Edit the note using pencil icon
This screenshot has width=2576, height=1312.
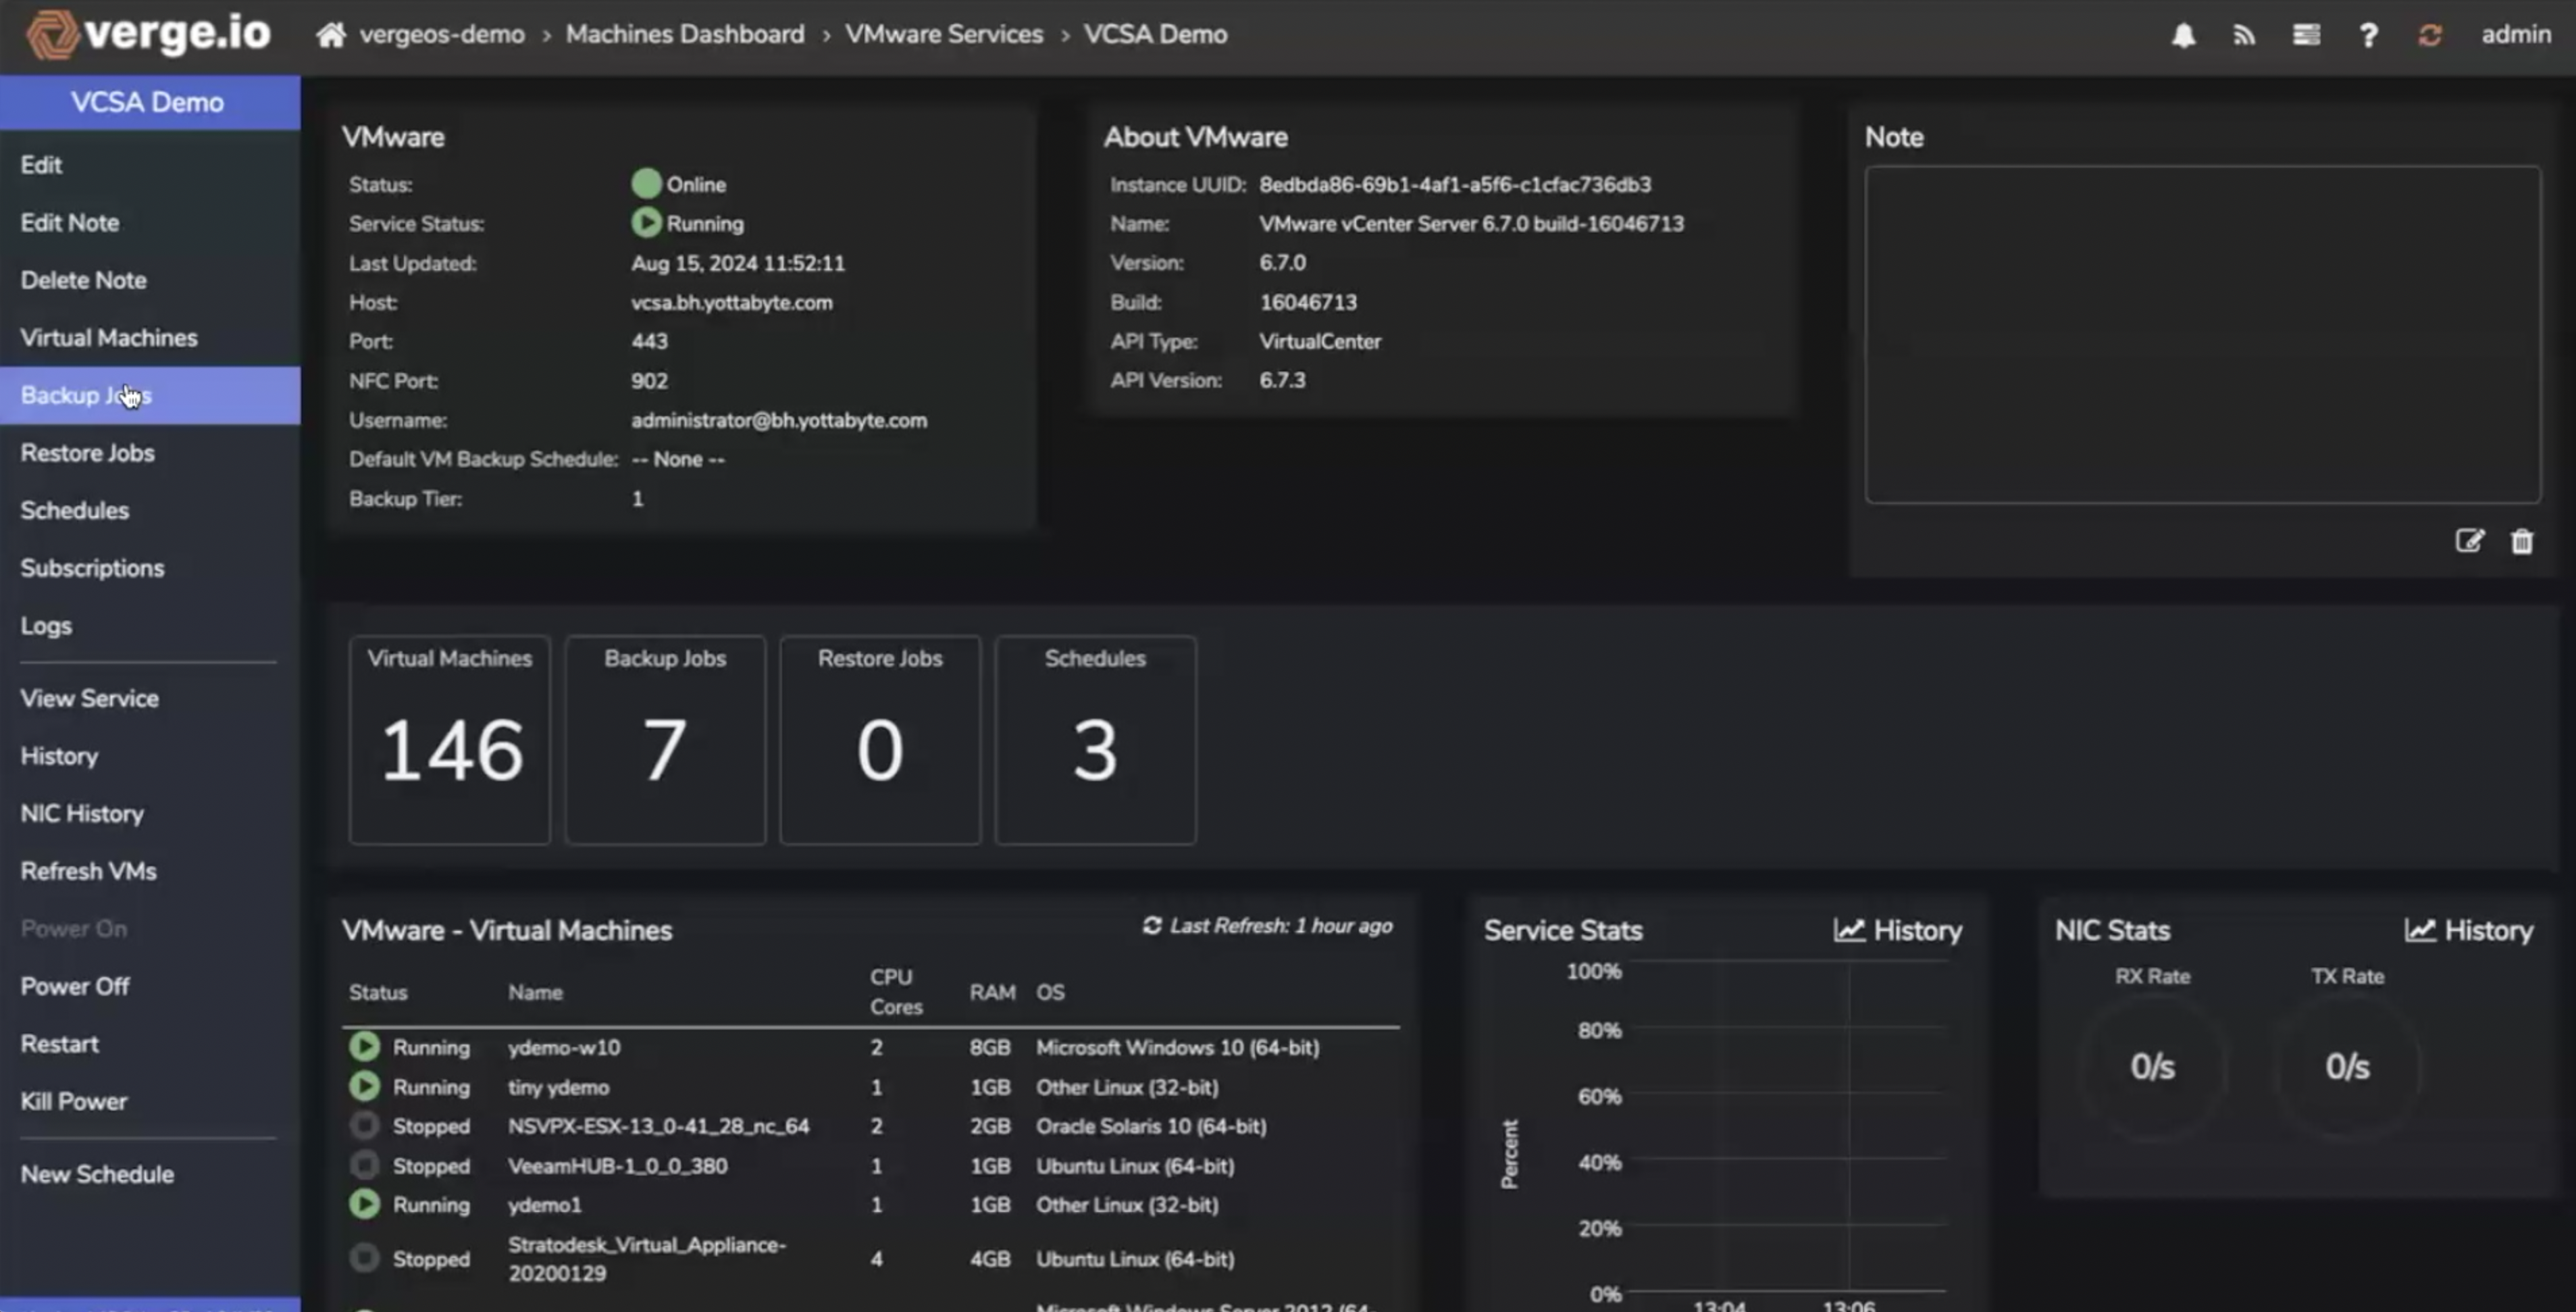[2469, 541]
